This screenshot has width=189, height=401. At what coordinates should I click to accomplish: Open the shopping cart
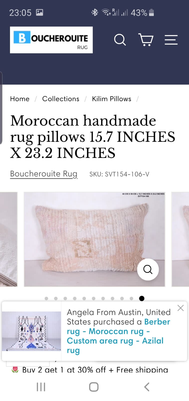[146, 40]
